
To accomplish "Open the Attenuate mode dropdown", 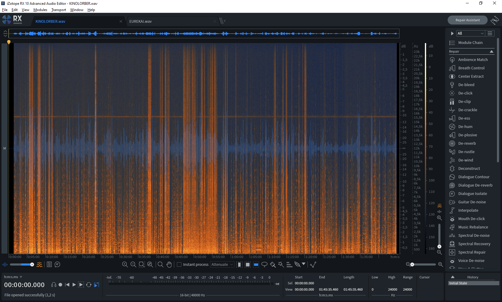I will tap(222, 265).
